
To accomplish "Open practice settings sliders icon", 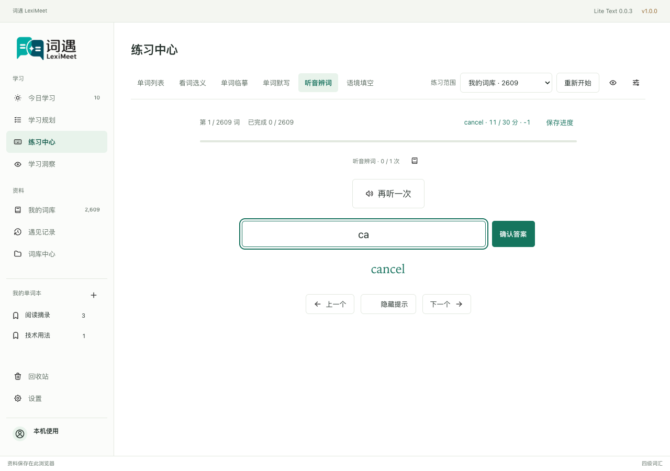I will click(636, 83).
